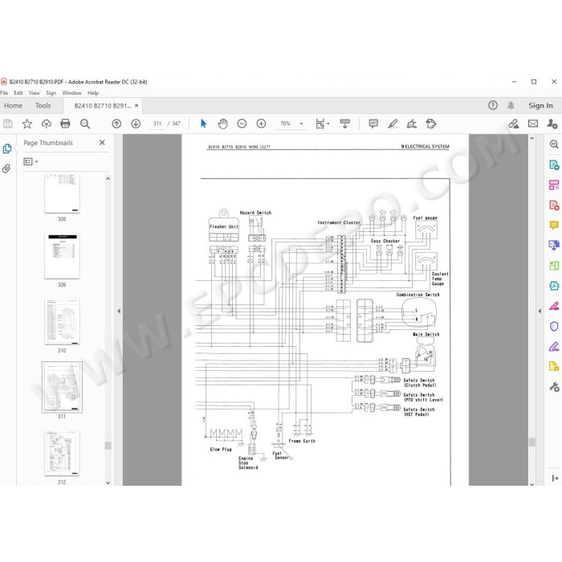Show the Page Thumbnails panel icon

[7, 149]
